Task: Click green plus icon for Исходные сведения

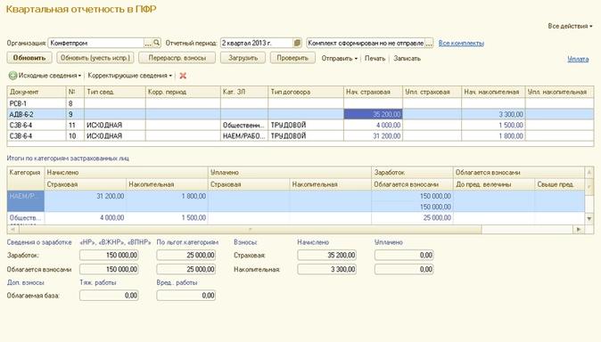Action: (12, 76)
